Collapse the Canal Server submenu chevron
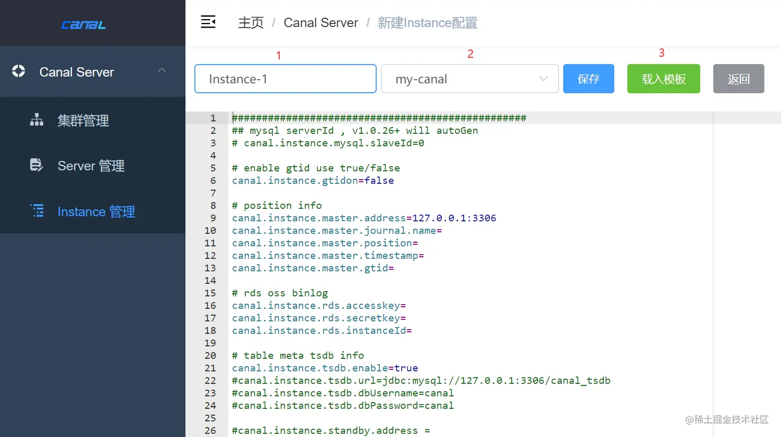Screen dimensions: 781x437 click(x=162, y=70)
